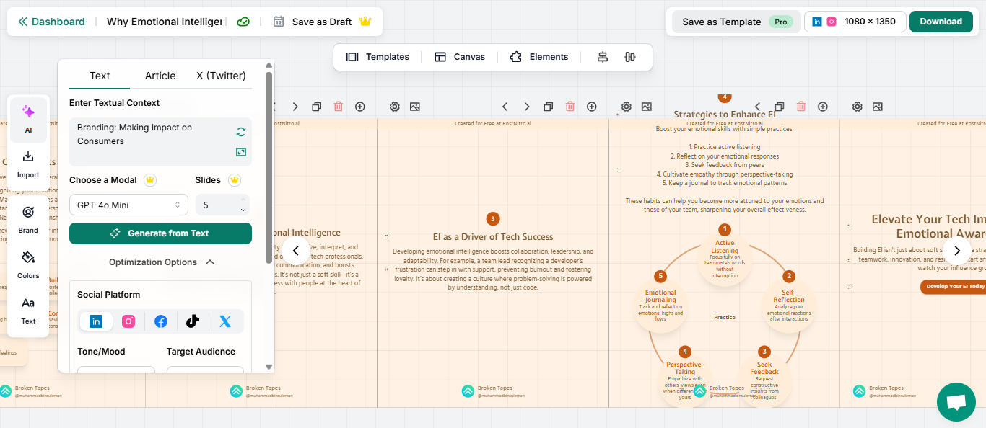The width and height of the screenshot is (986, 428).
Task: Open the Colors panel
Action: [28, 264]
